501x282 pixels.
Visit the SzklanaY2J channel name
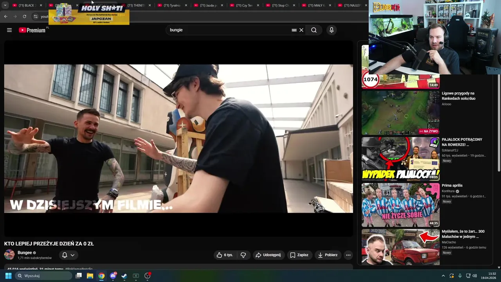click(x=450, y=150)
